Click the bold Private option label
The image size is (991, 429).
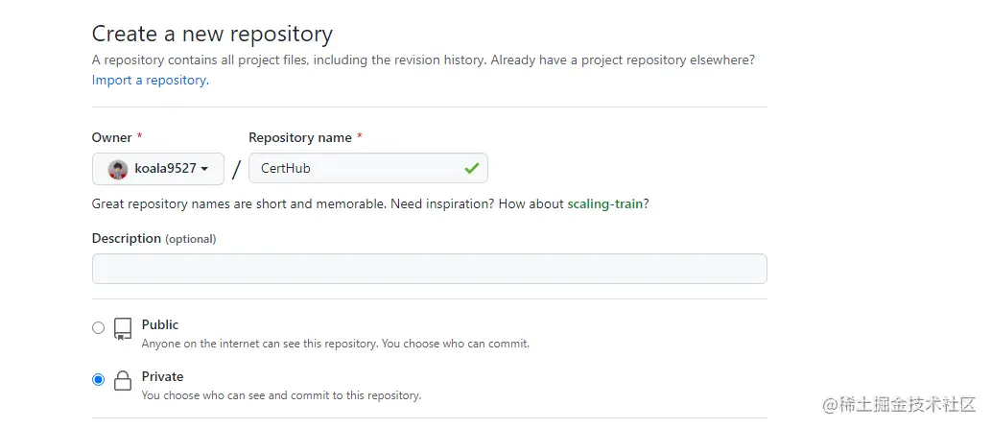point(162,376)
